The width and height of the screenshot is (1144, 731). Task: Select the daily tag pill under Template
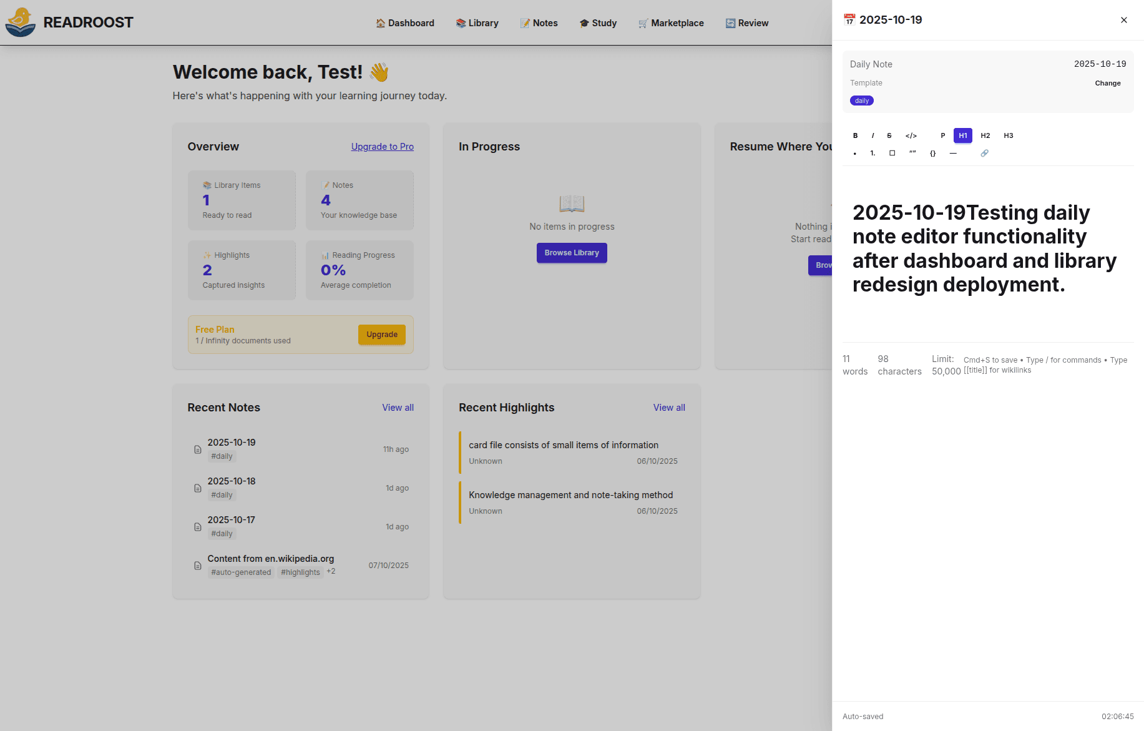(x=861, y=101)
